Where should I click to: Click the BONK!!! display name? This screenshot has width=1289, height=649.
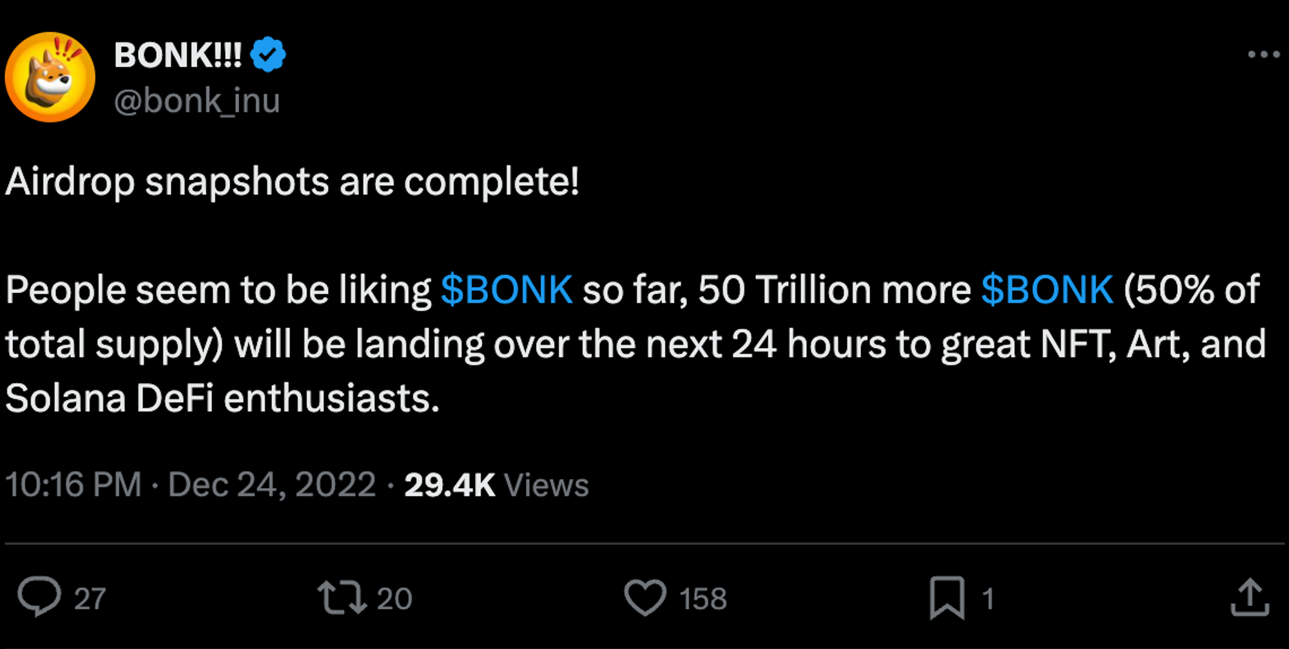click(x=178, y=55)
